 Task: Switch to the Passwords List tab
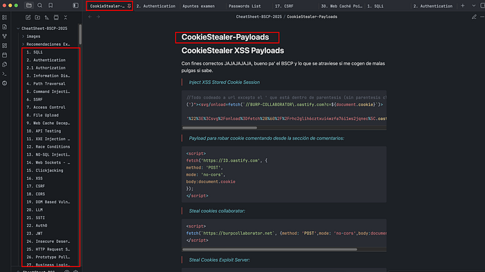click(245, 6)
